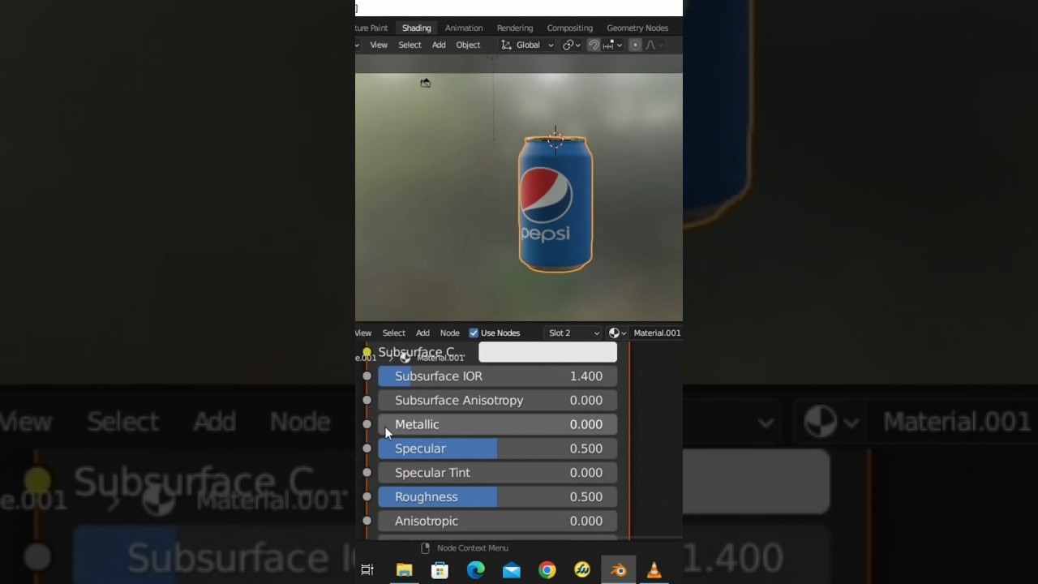Screen dimensions: 1038x584
Task: Launch Microsoft Store from the taskbar
Action: (440, 570)
